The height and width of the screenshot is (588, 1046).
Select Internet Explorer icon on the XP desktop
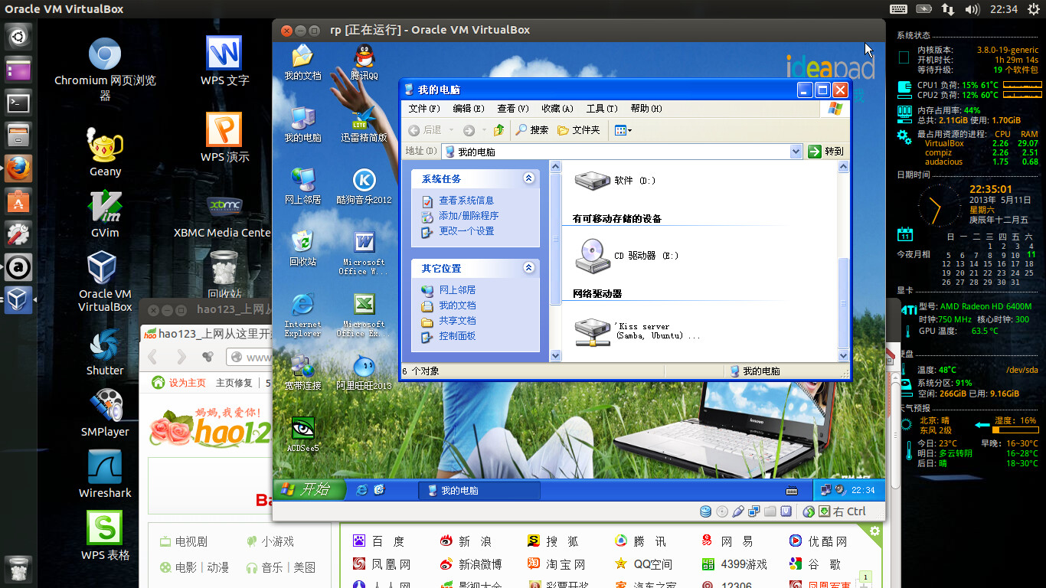pos(302,315)
